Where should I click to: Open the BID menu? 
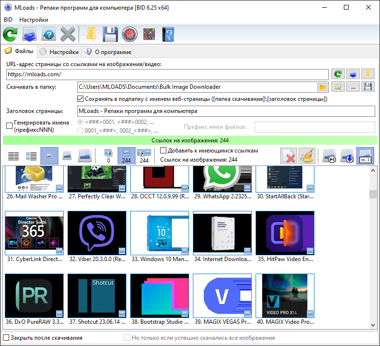coord(8,20)
